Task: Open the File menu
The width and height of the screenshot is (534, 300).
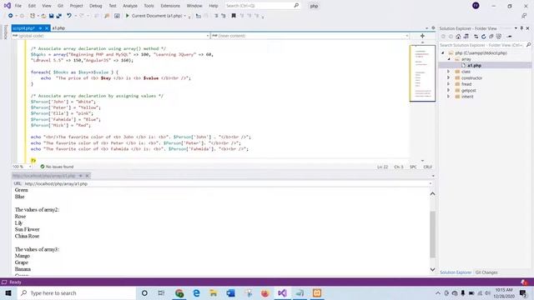Action: (18, 6)
